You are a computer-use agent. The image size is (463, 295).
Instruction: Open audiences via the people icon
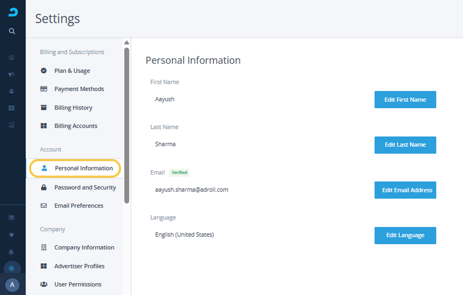coord(12,91)
